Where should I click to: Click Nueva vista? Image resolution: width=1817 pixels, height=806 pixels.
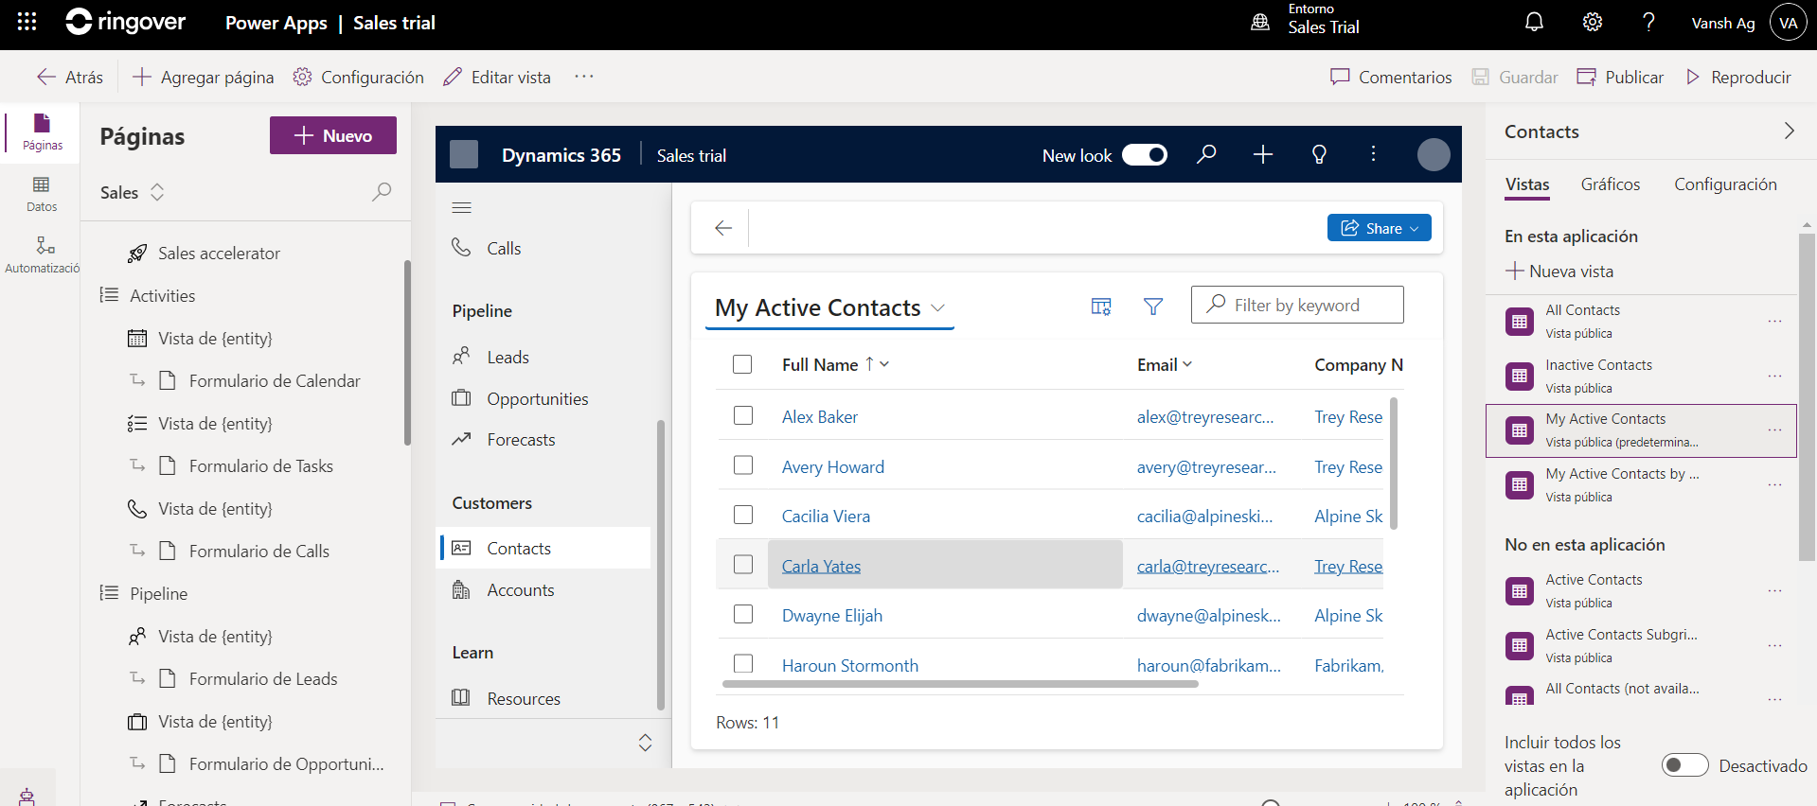pyautogui.click(x=1559, y=271)
